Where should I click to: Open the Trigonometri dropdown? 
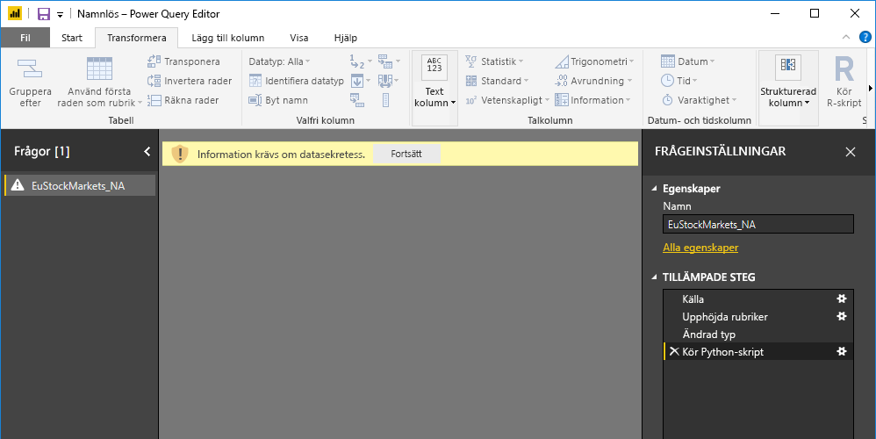click(x=594, y=61)
